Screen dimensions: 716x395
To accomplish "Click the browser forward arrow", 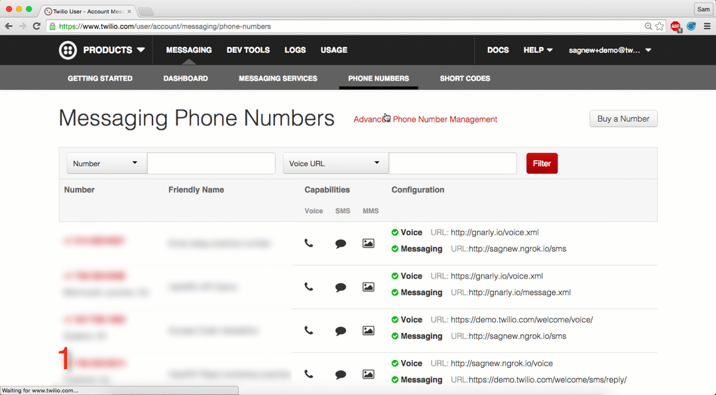I will click(23, 26).
